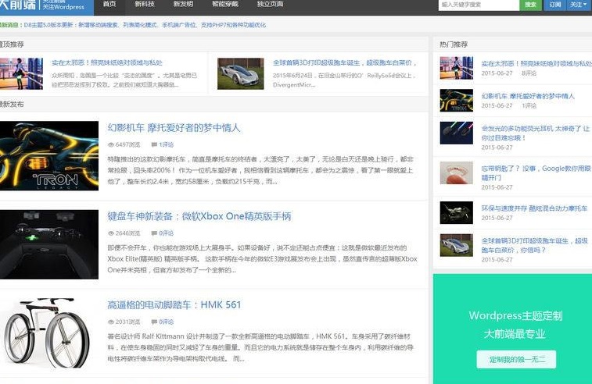This screenshot has width=592, height=384.
Task: Click the 幻影机车 main article excerpt text
Action: point(260,170)
